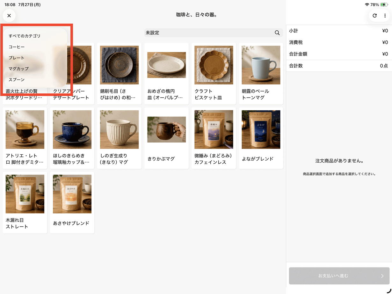Tap the battery indicator in status bar
The width and height of the screenshot is (392, 294).
pyautogui.click(x=384, y=5)
